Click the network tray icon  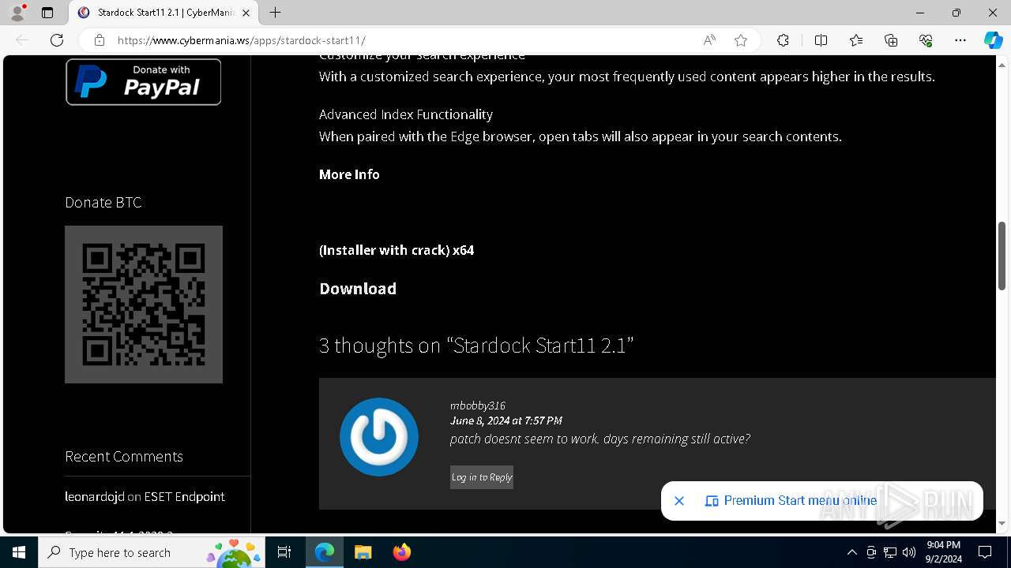[x=890, y=552]
